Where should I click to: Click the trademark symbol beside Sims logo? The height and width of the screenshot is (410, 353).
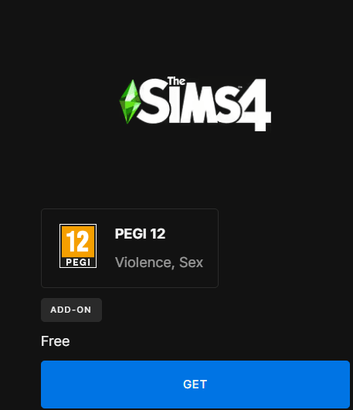240,87
